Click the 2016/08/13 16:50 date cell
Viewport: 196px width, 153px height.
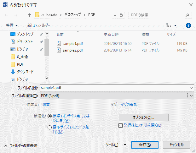coord(118,44)
